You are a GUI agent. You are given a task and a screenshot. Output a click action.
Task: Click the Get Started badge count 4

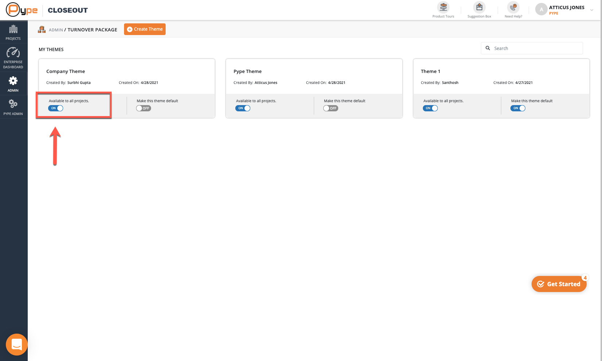(x=585, y=278)
